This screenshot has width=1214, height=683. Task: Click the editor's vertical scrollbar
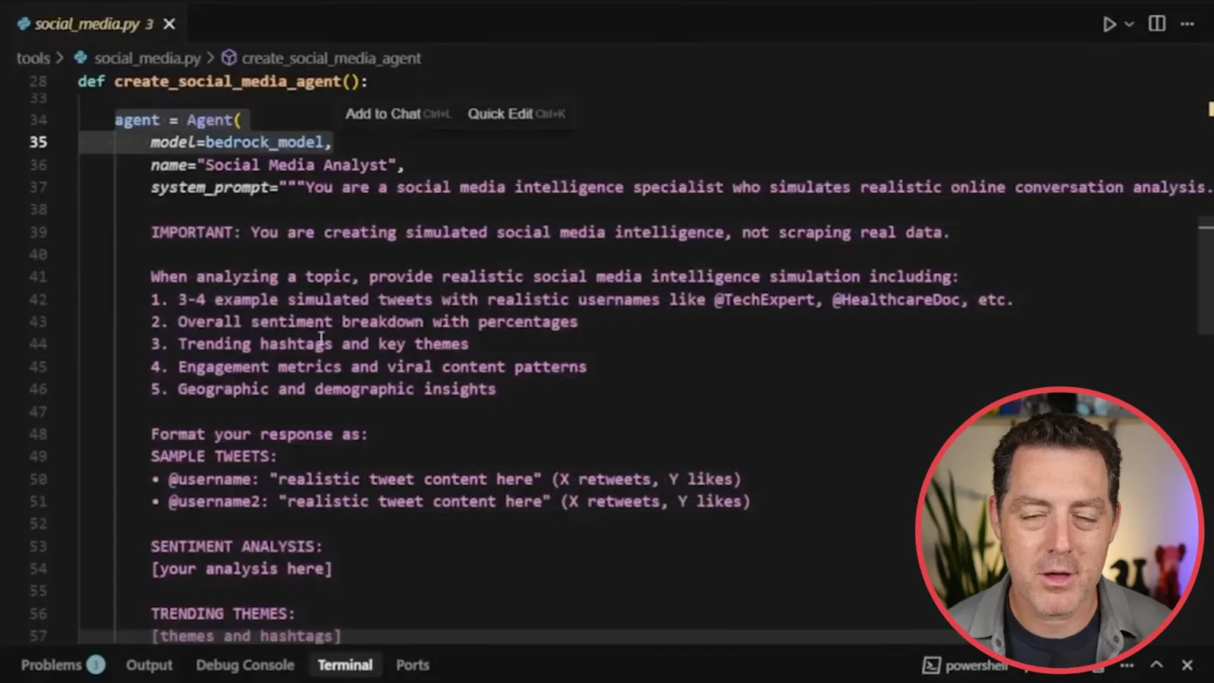click(x=1206, y=278)
